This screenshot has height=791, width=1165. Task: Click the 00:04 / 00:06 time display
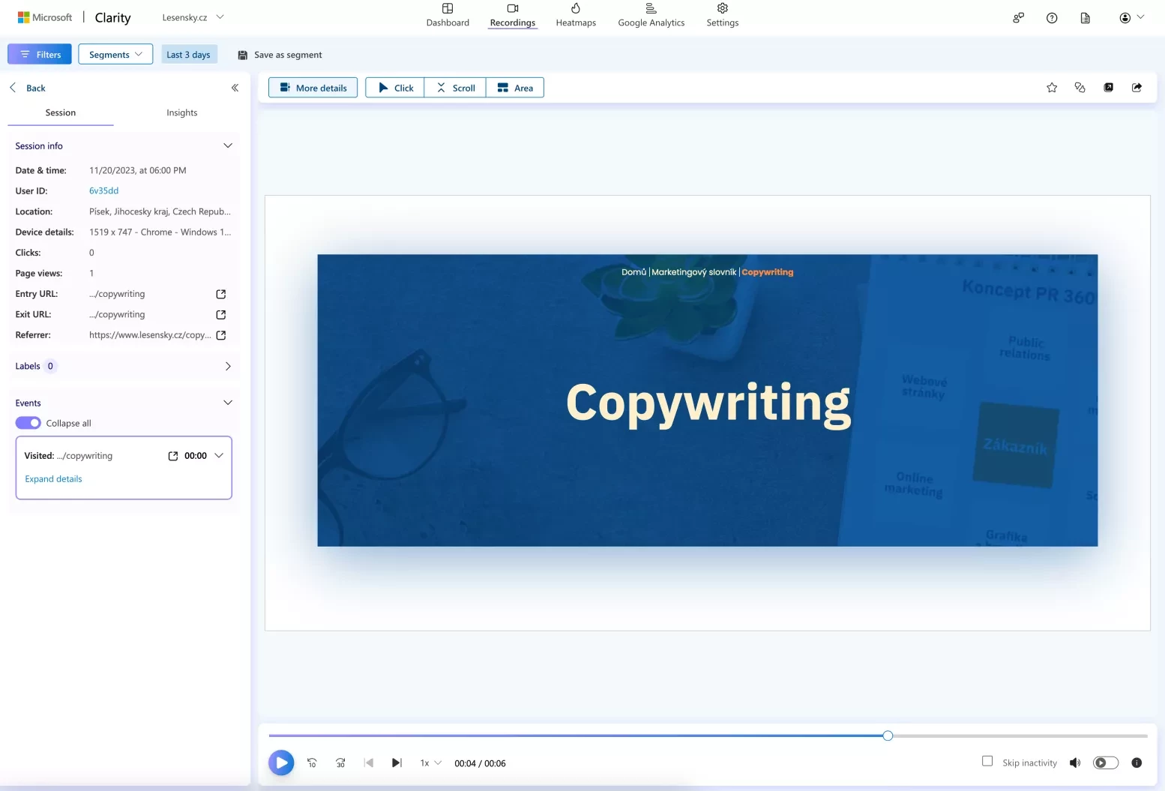[480, 763]
